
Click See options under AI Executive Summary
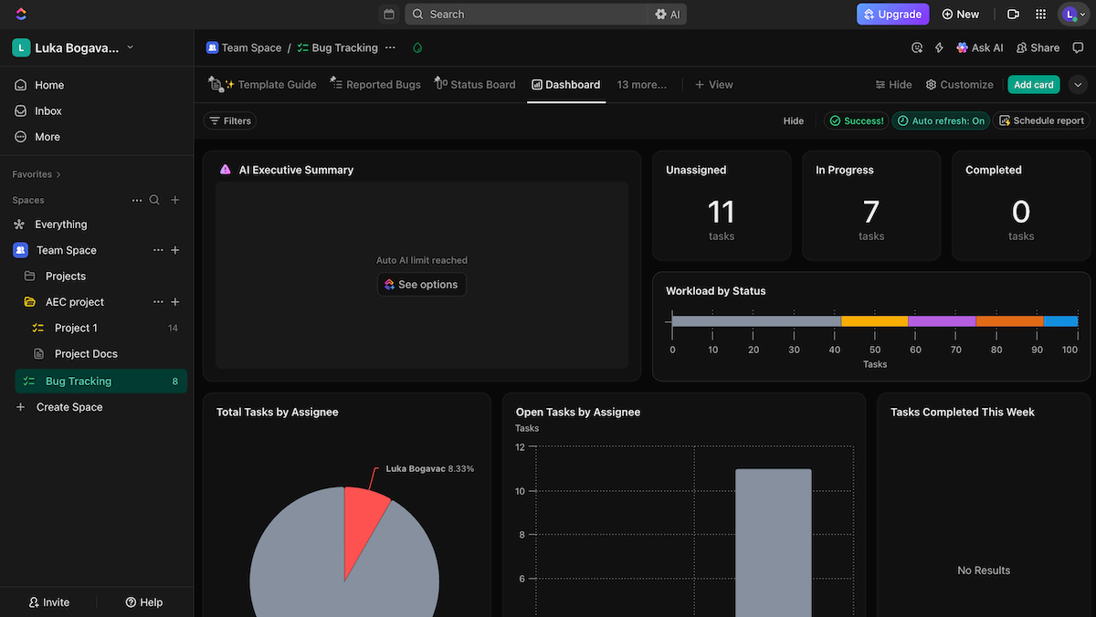coord(421,284)
